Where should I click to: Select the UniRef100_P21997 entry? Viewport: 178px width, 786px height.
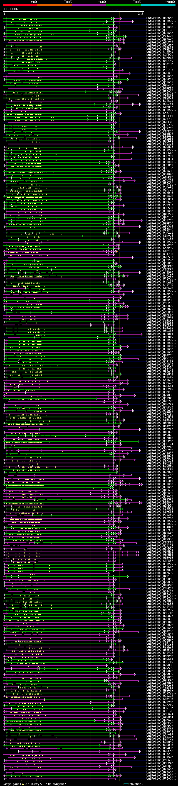pyautogui.click(x=159, y=205)
